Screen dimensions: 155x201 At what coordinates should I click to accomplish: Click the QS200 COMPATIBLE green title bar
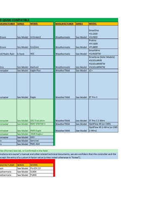[x=59, y=20]
